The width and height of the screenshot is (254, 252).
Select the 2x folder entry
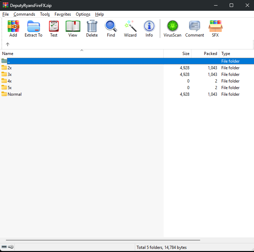click(x=9, y=68)
